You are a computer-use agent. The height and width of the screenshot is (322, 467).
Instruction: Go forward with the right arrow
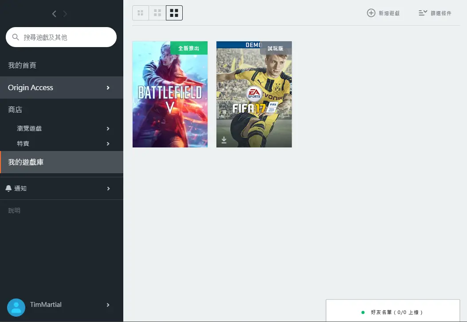click(65, 14)
